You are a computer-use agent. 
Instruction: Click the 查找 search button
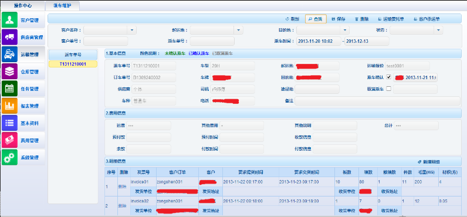(316, 19)
